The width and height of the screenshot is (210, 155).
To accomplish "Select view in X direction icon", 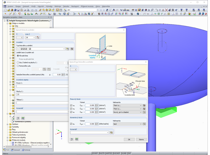I will point(116,14).
